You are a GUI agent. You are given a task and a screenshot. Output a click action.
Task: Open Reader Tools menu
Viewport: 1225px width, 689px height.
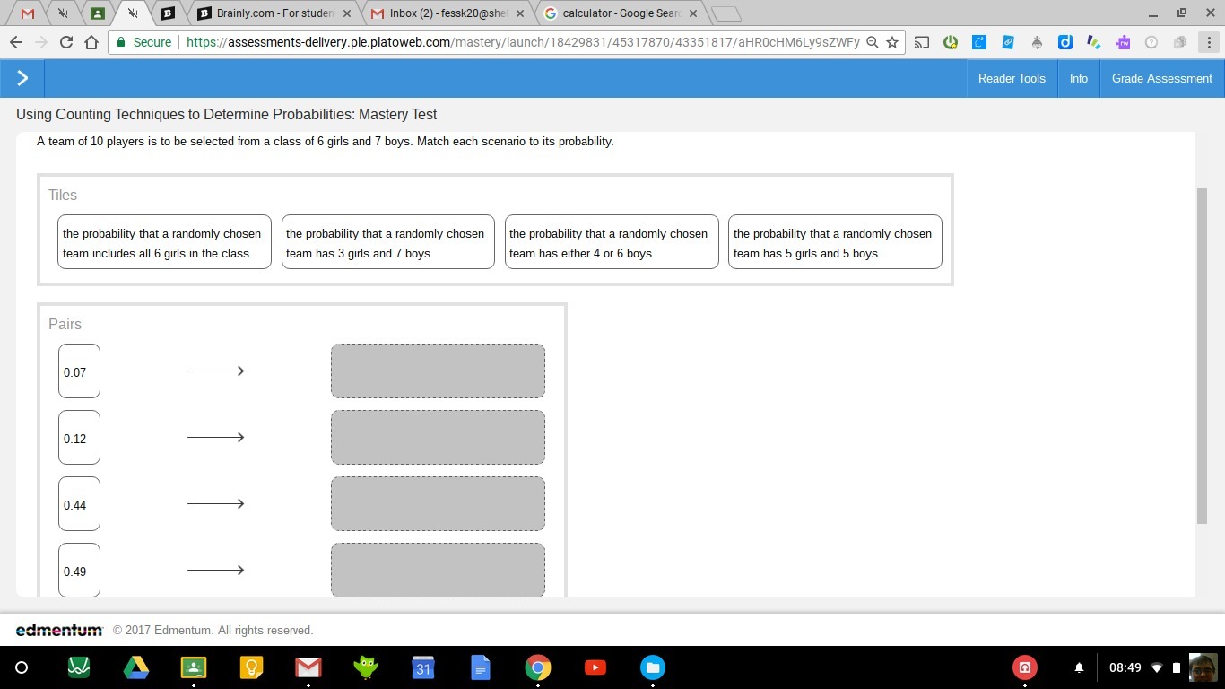[1012, 78]
